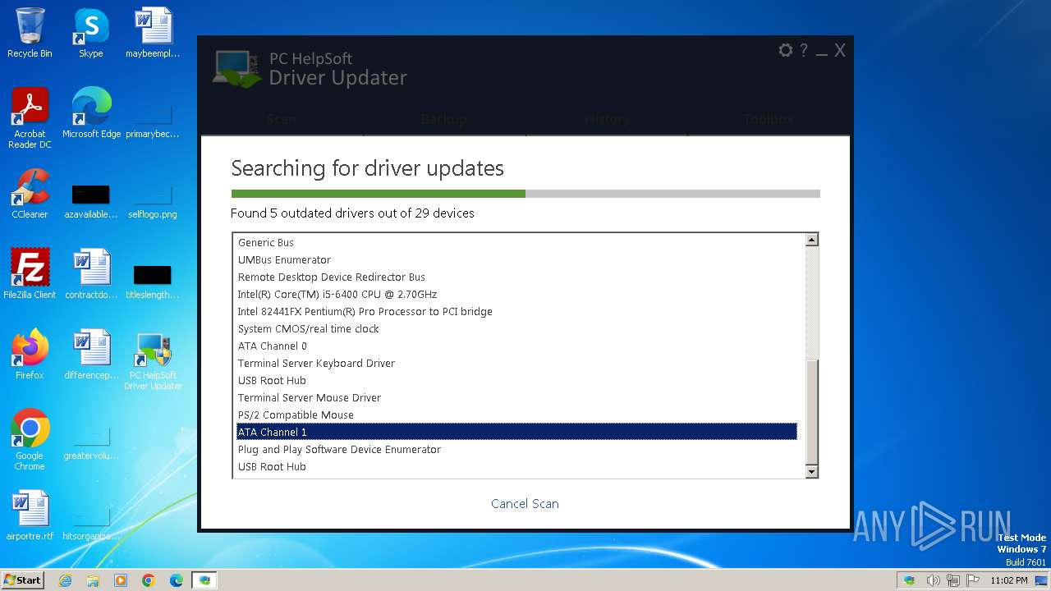1051x591 pixels.
Task: Select Terminal Server Mouse Driver row
Action: point(517,398)
